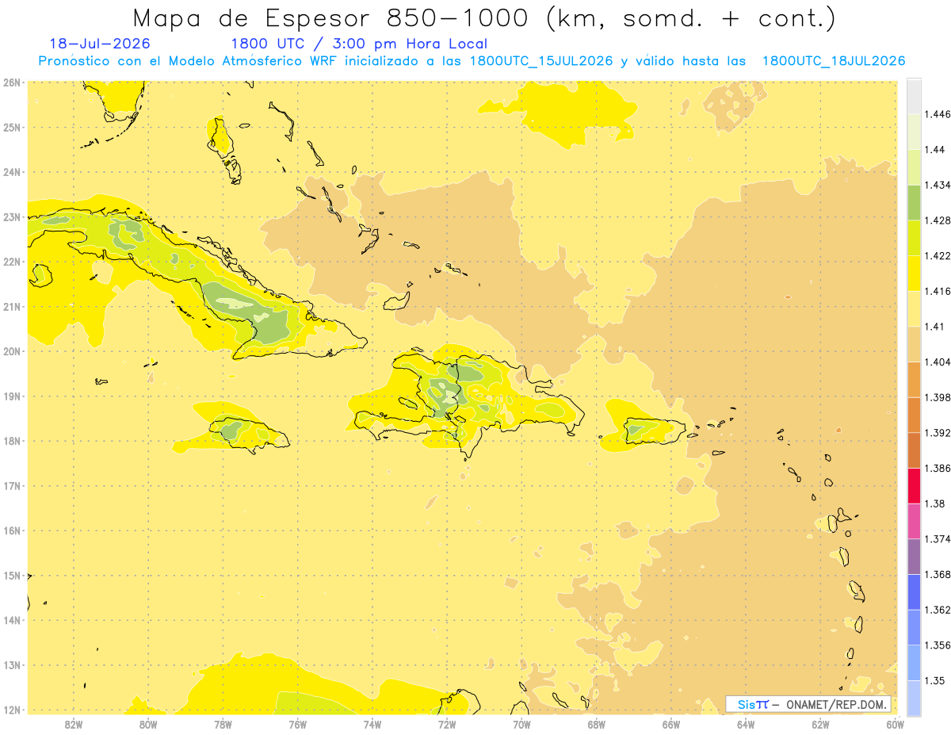Click the longitude axis label "66W"
Viewport: 951px width, 735px height.
pyautogui.click(x=670, y=724)
